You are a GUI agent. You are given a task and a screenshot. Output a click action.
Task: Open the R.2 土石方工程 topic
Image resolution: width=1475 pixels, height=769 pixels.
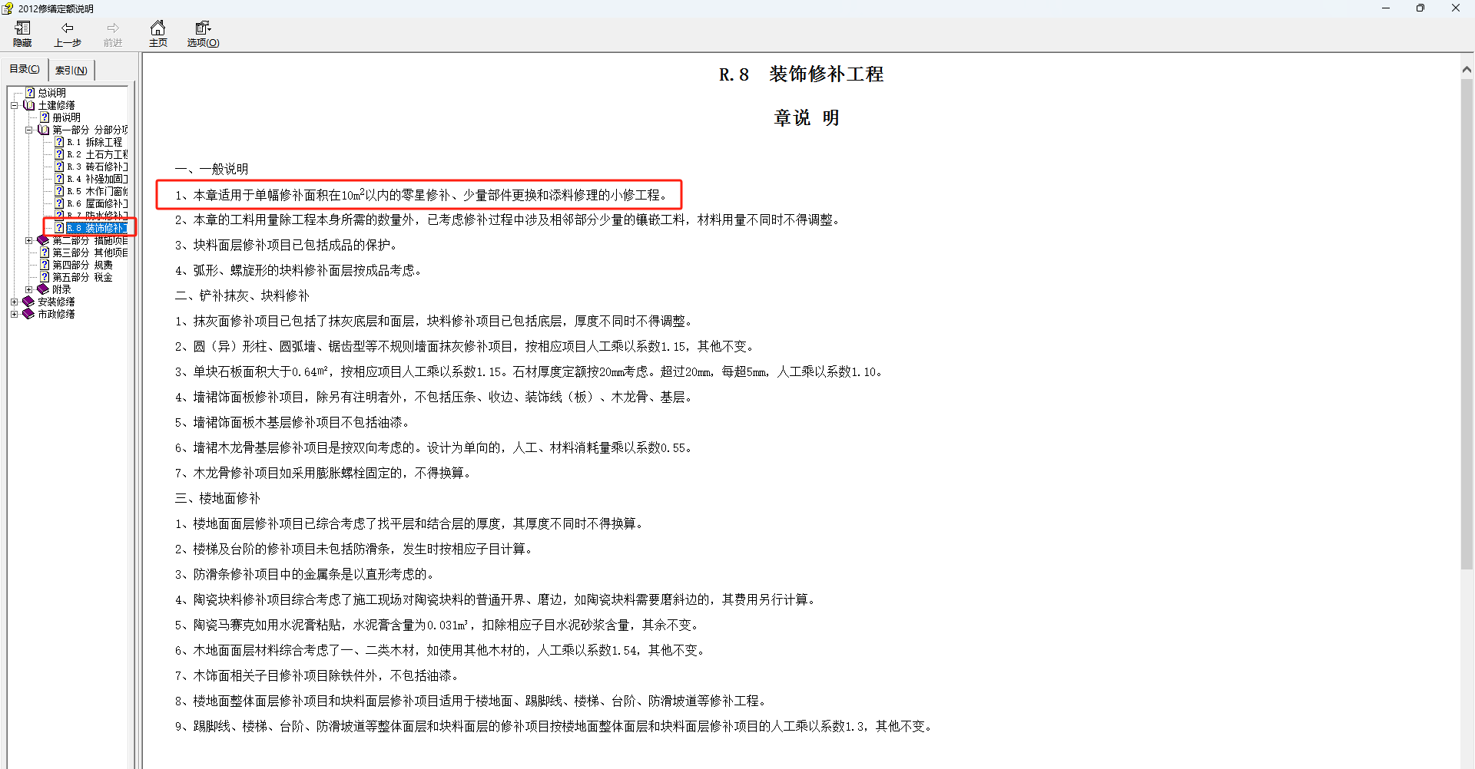(98, 154)
